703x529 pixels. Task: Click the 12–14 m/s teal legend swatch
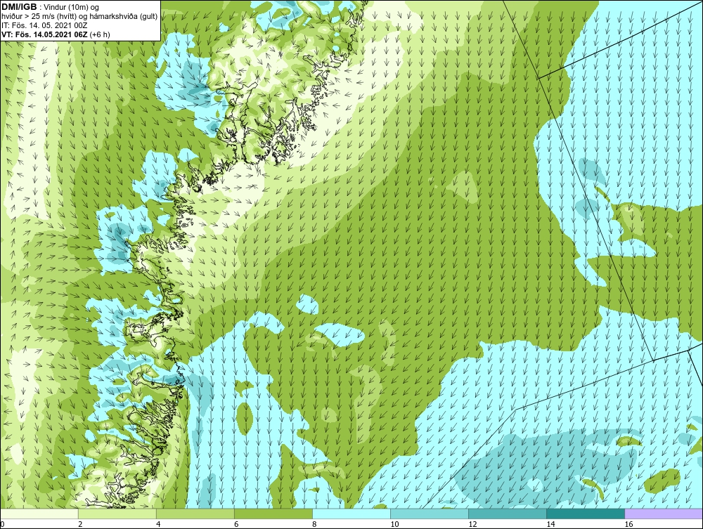(508, 514)
